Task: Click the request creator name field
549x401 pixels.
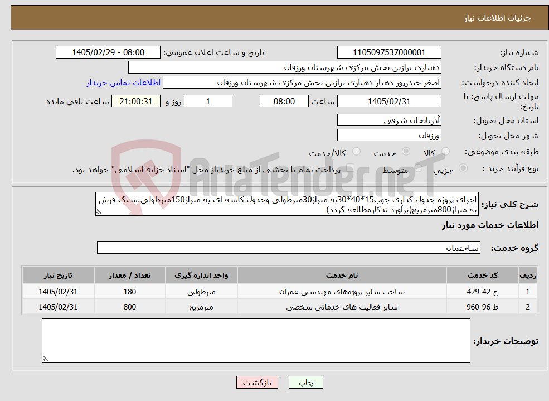Action: coord(302,83)
